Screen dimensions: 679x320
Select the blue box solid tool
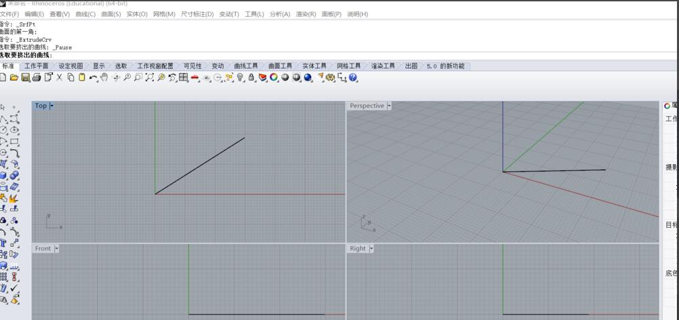tap(3, 176)
